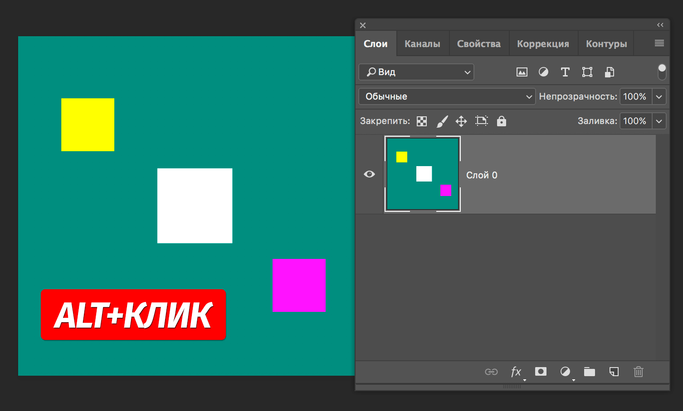Image resolution: width=683 pixels, height=411 pixels.
Task: Collapse the panel with the double chevron
Action: [661, 25]
